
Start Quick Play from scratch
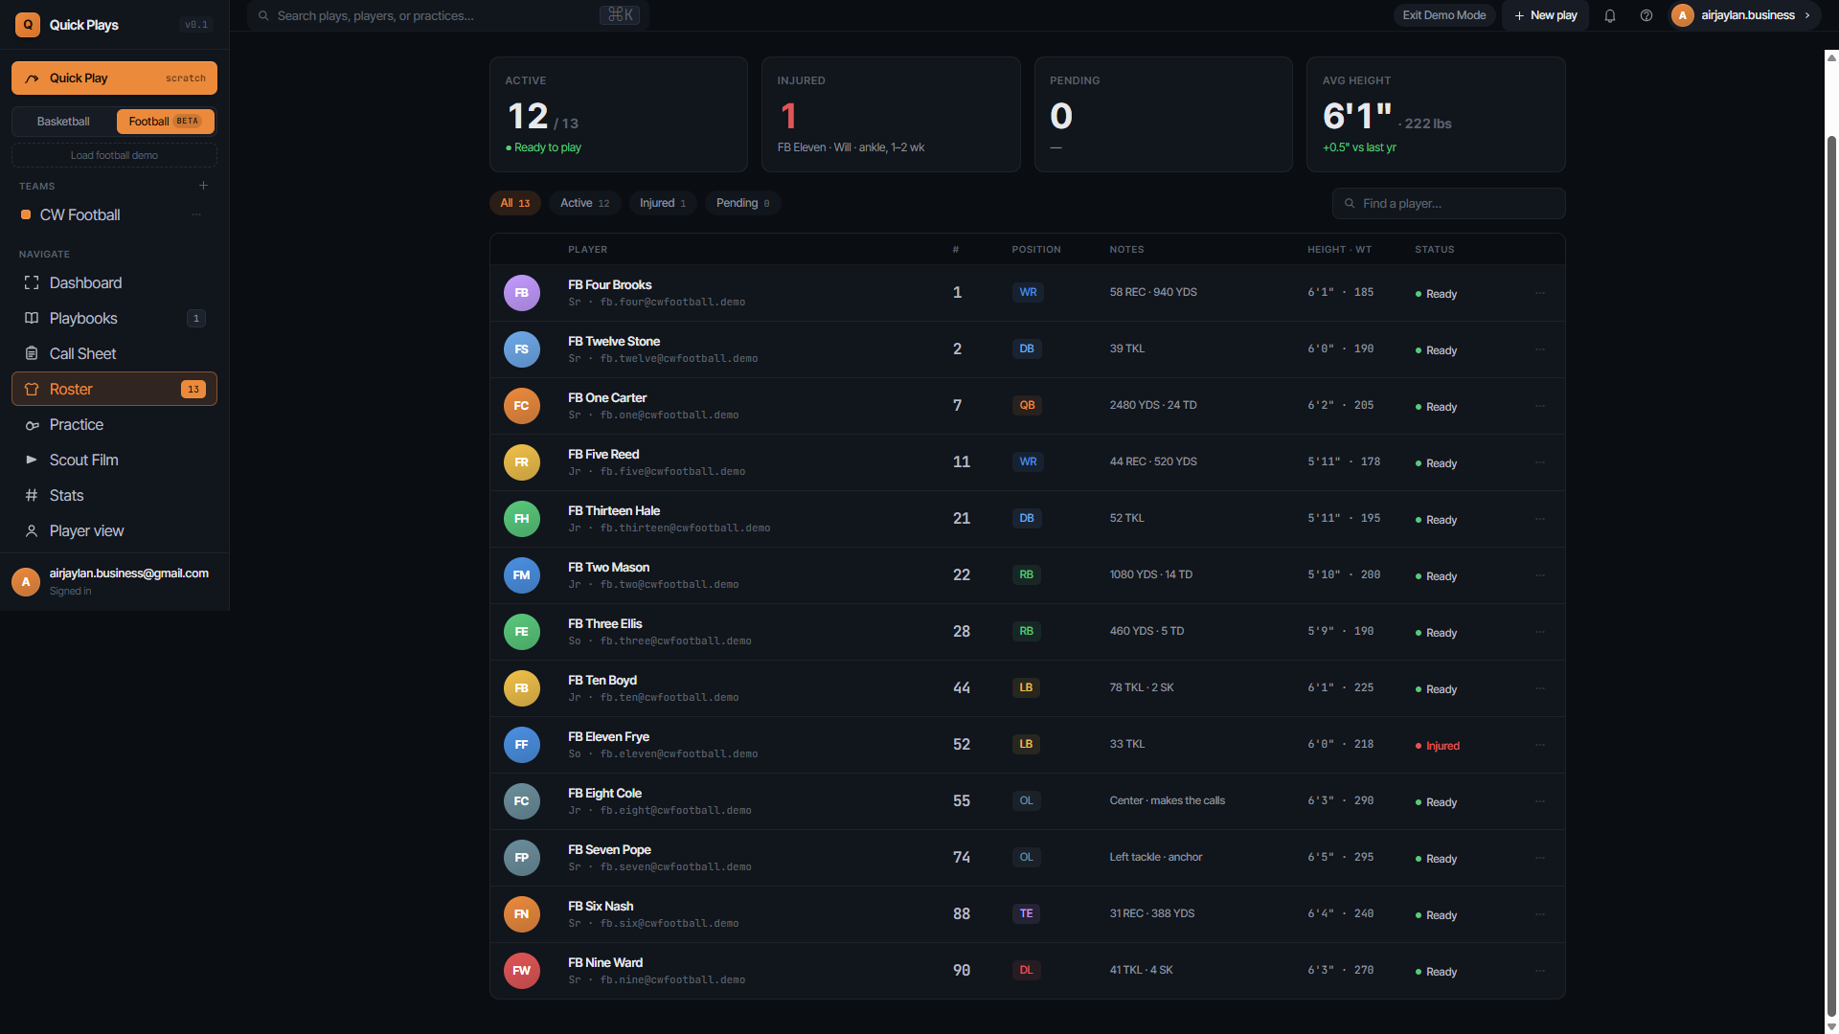[114, 79]
